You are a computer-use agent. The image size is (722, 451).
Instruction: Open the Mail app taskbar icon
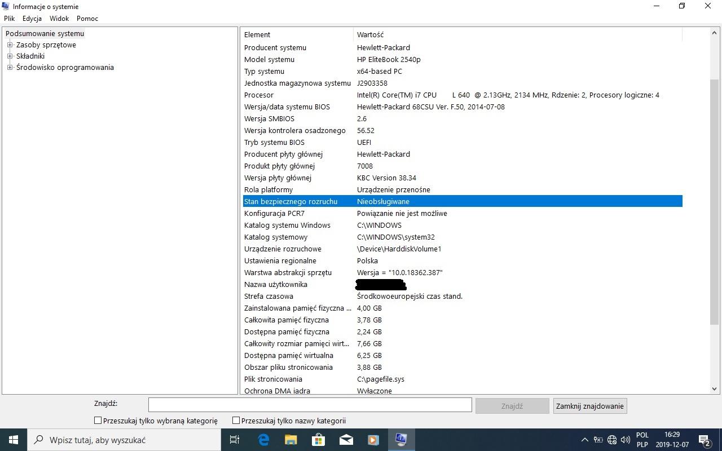click(346, 440)
